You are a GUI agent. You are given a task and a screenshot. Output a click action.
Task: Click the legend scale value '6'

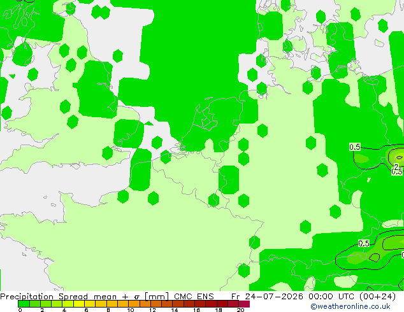86,310
